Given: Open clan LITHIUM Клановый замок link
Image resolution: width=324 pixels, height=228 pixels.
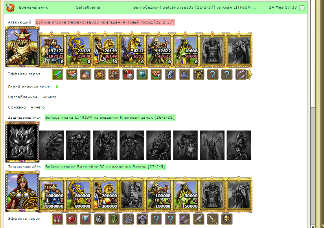Looking at the screenshot, I should tap(110, 118).
